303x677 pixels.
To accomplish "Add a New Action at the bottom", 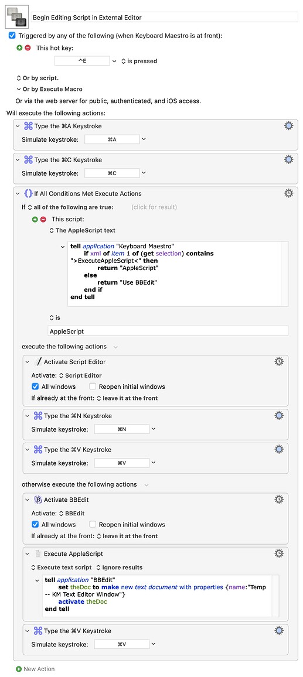I will click(x=35, y=669).
